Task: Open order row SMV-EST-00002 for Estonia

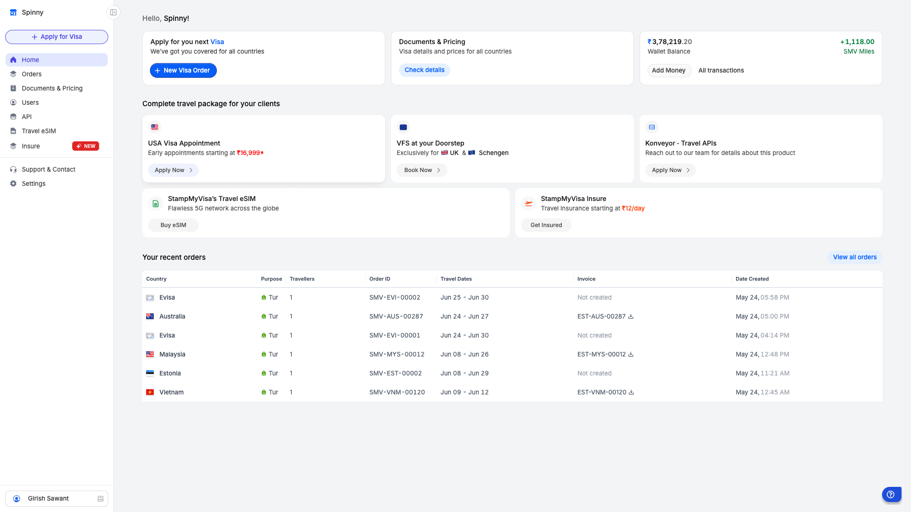Action: (395, 374)
